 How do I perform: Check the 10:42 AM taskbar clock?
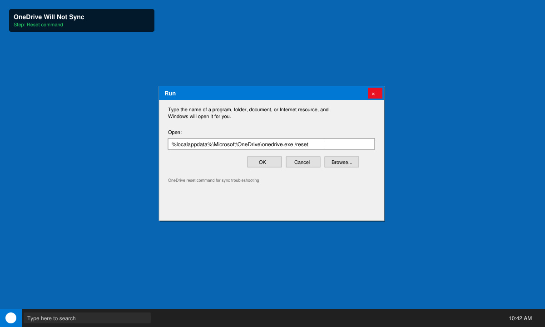coord(520,318)
